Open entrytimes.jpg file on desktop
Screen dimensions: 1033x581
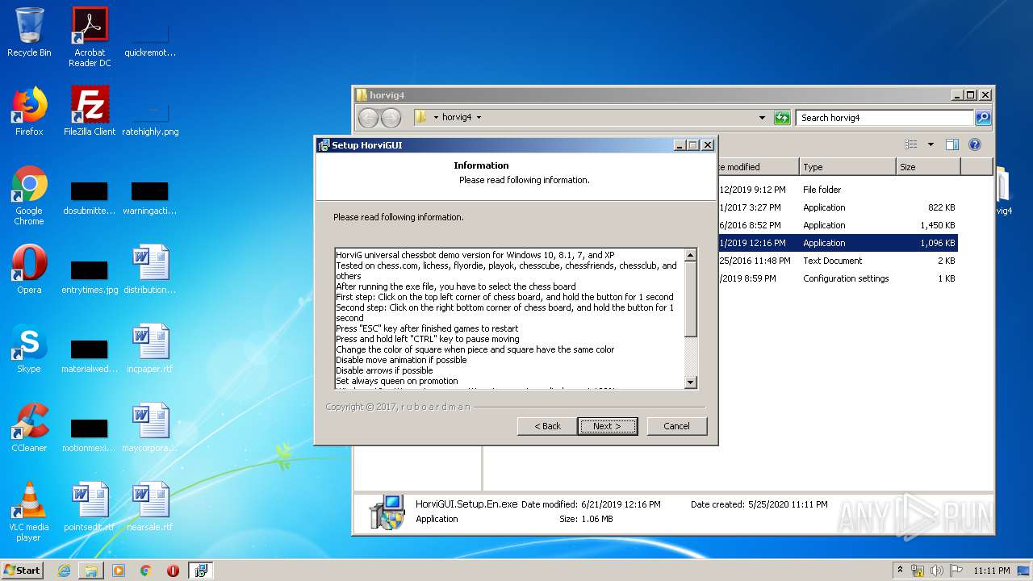pyautogui.click(x=90, y=278)
